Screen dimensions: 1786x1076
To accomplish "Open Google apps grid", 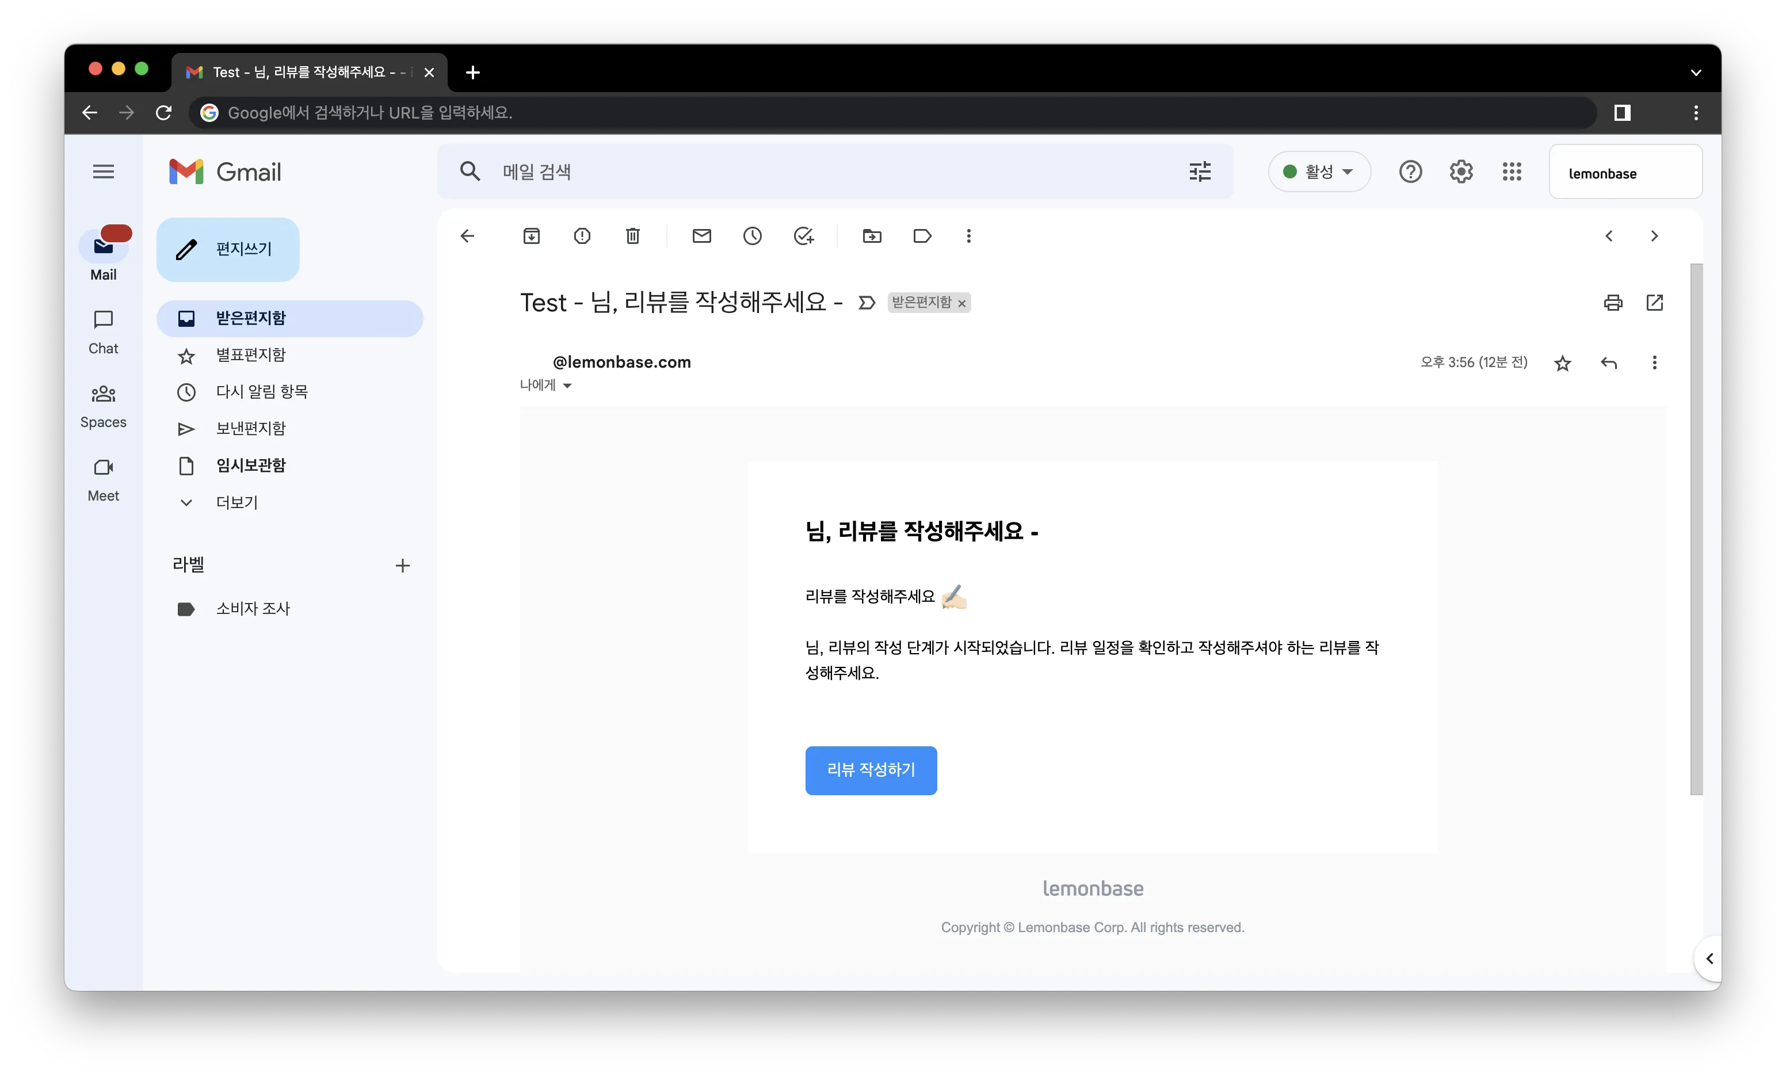I will (x=1512, y=172).
